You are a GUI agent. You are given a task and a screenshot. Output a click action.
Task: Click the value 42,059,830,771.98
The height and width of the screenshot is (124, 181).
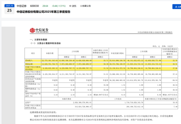[153, 61]
